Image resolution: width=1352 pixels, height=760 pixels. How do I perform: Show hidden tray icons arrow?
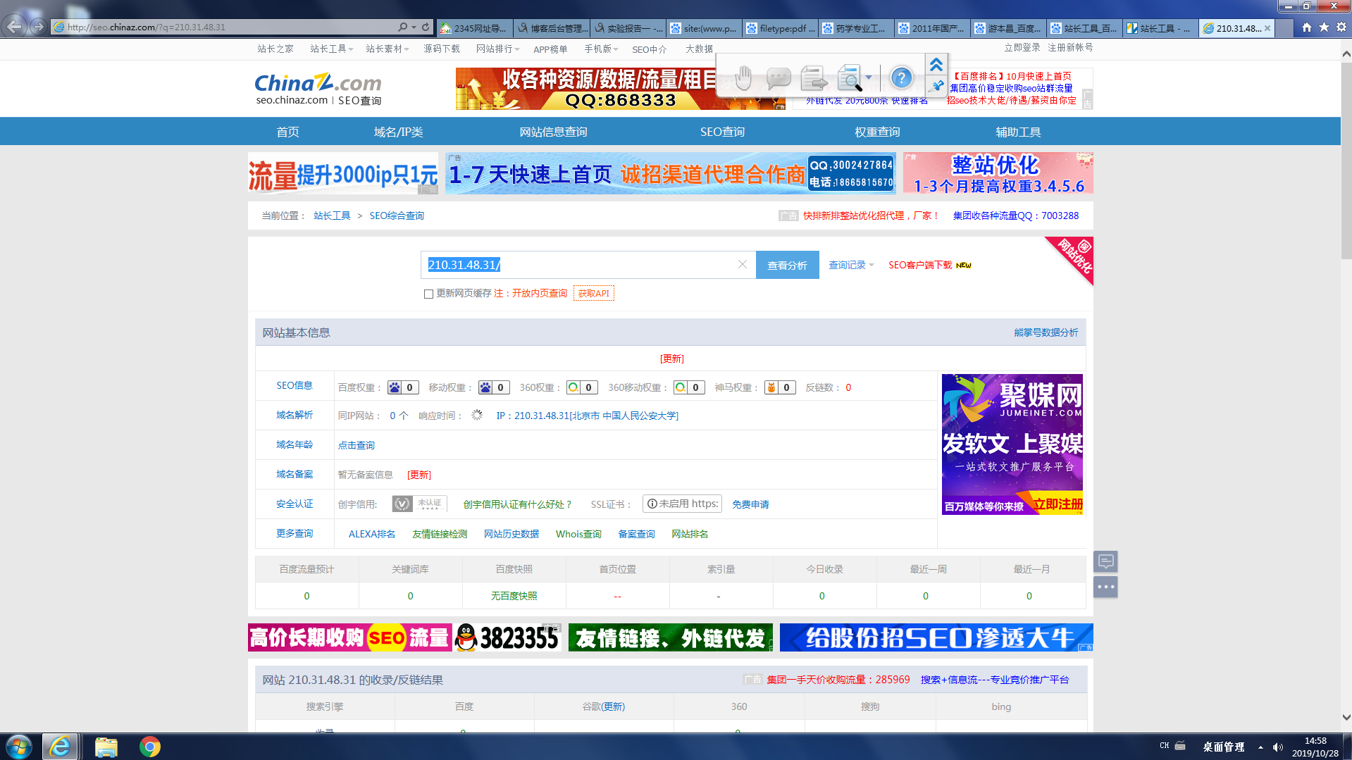point(1260,747)
